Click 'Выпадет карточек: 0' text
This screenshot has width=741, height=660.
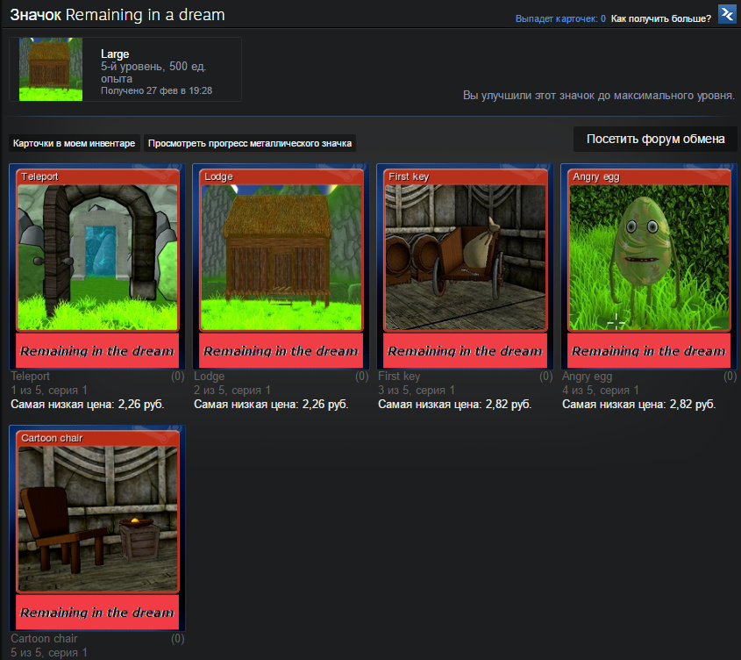point(560,19)
